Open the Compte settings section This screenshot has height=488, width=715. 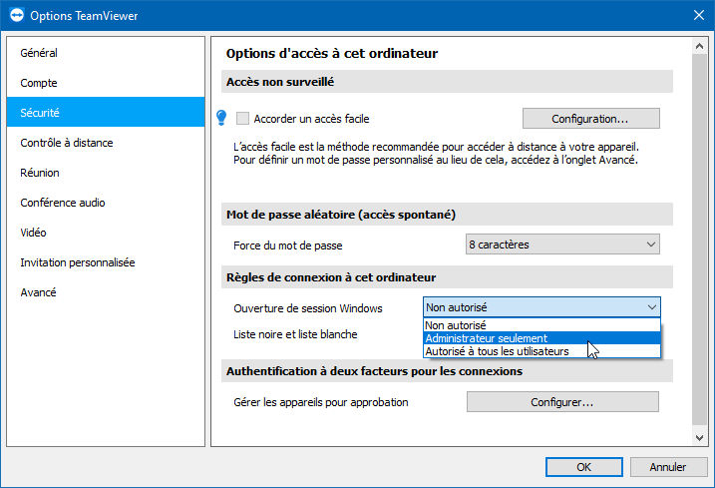pyautogui.click(x=106, y=83)
